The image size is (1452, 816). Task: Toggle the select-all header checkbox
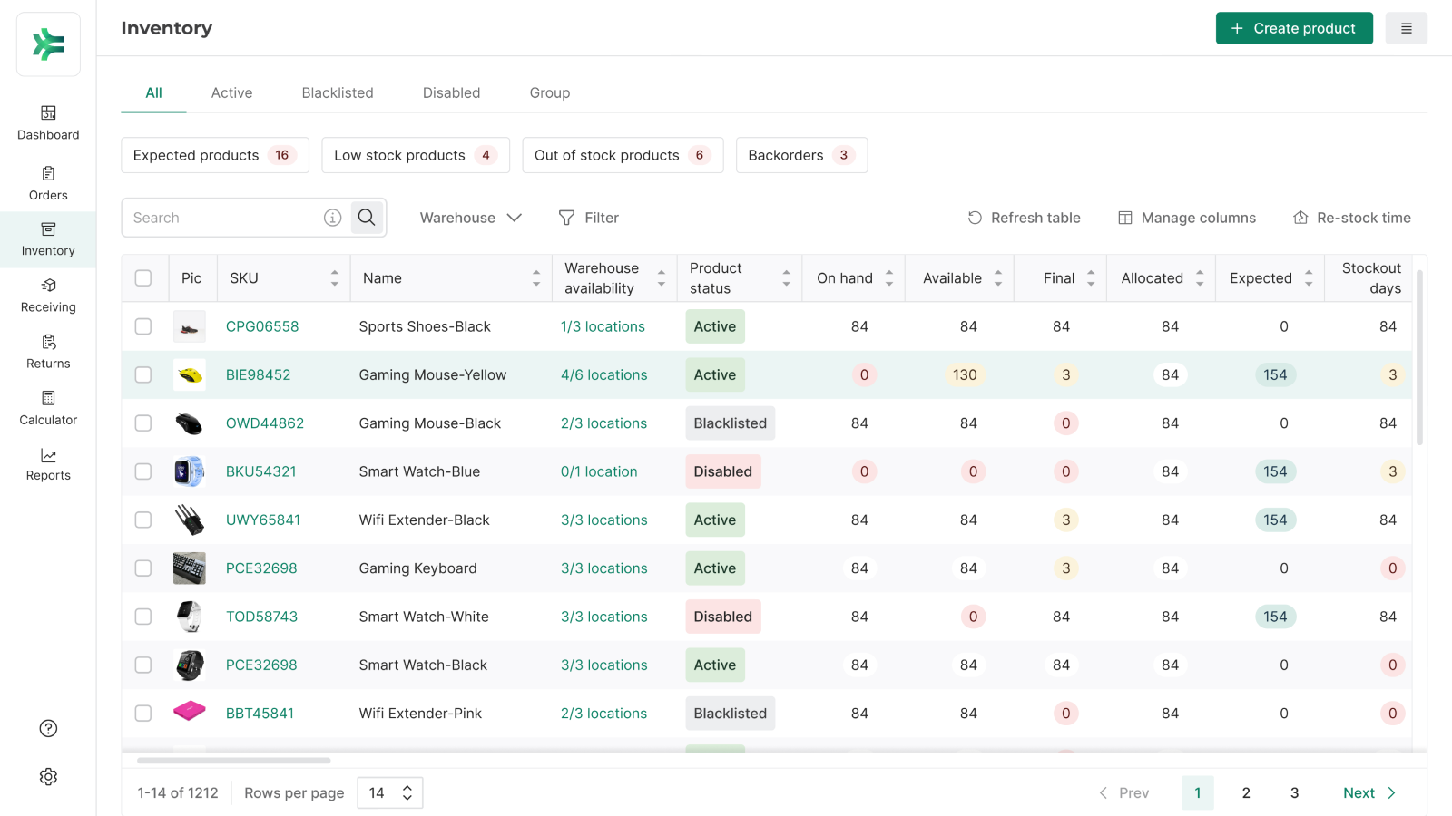click(x=143, y=278)
